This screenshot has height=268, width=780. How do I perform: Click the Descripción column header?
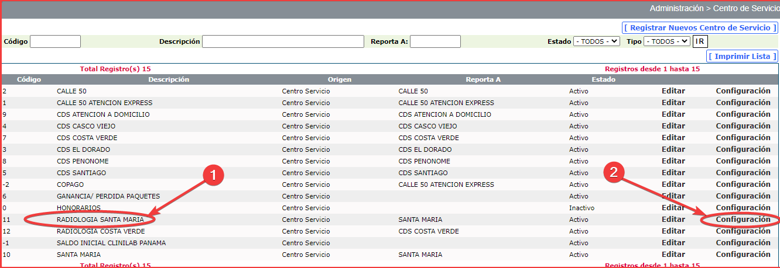click(x=169, y=79)
